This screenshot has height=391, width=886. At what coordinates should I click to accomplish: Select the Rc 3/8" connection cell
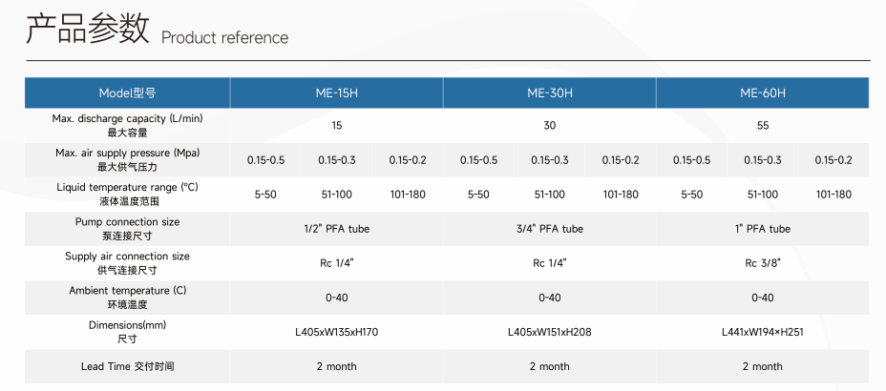(x=762, y=263)
